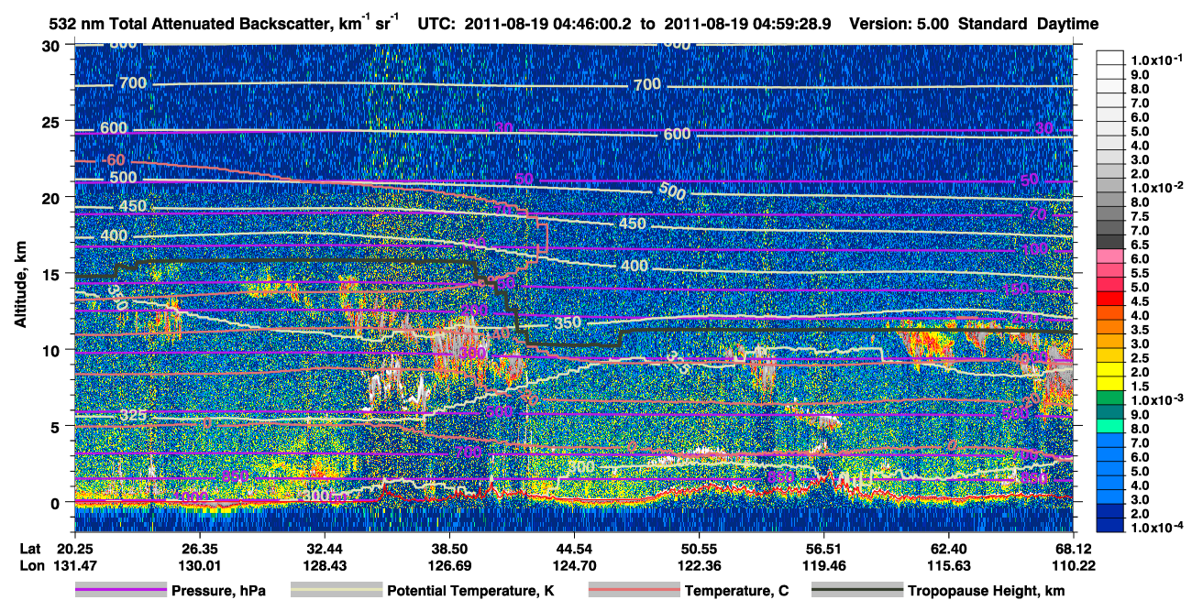This screenshot has width=1192, height=611.
Task: Click the Potential Temperature, K legend swatch
Action: (336, 591)
